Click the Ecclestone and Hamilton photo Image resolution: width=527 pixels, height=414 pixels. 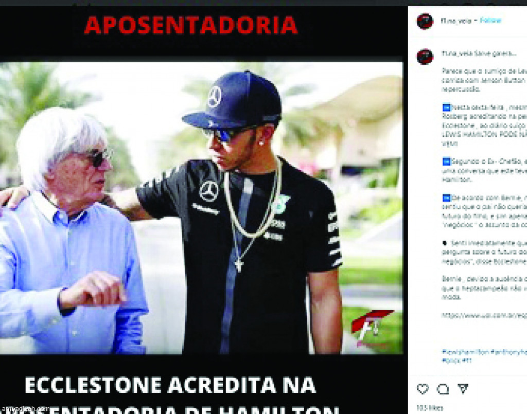201,207
